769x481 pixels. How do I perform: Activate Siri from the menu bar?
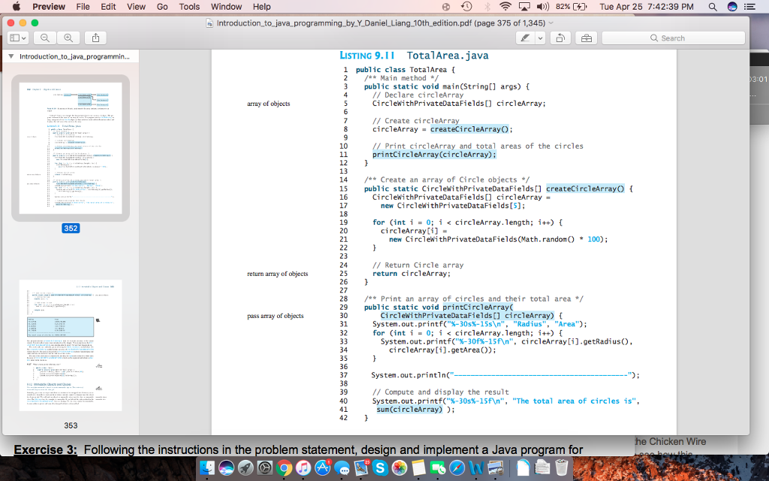point(732,7)
